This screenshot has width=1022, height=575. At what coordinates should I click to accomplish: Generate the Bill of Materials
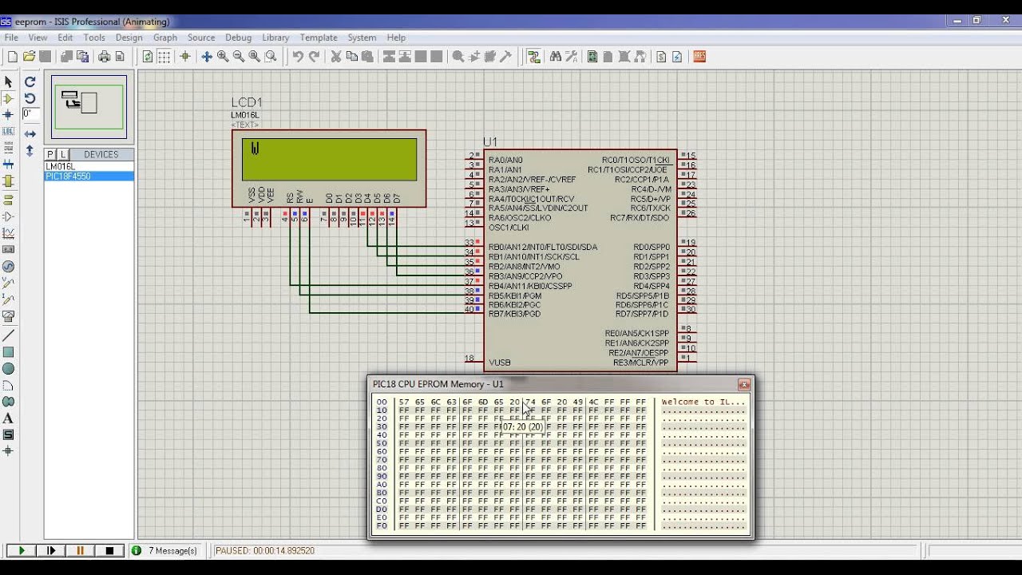click(x=661, y=57)
